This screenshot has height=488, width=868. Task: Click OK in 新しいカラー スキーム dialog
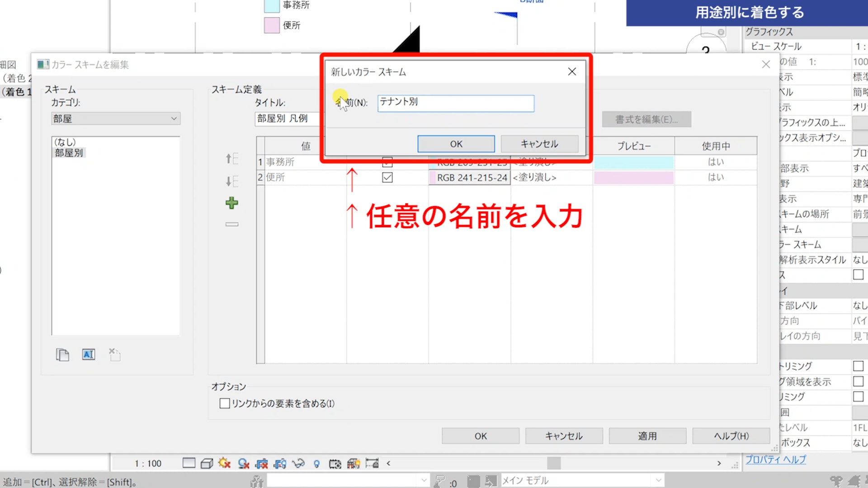(456, 144)
